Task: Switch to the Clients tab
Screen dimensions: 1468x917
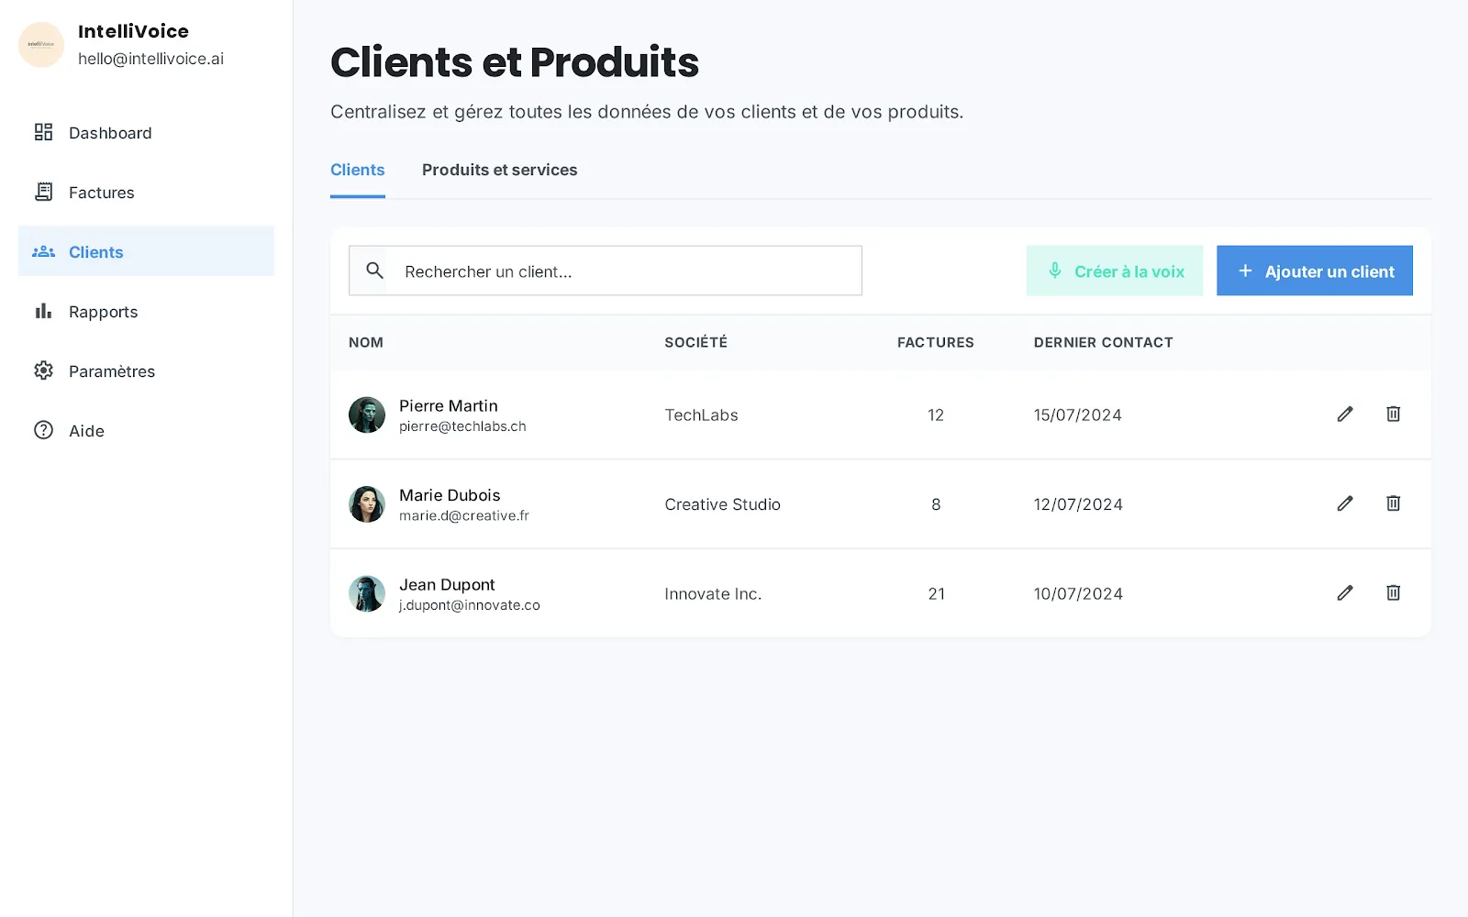Action: 358,171
